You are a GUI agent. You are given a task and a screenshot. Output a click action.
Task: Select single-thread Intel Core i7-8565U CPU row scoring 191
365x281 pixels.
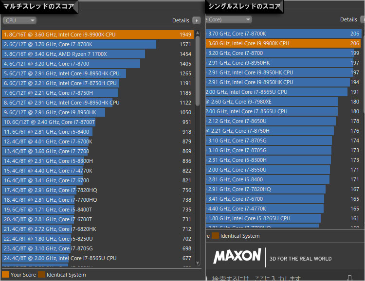click(x=284, y=92)
